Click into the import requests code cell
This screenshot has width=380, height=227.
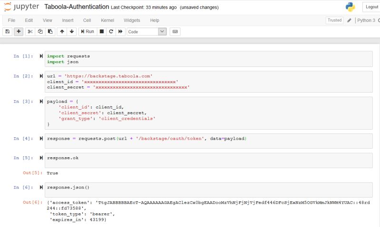point(209,59)
